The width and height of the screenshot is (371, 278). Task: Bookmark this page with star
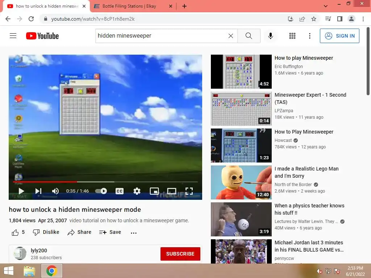click(314, 19)
